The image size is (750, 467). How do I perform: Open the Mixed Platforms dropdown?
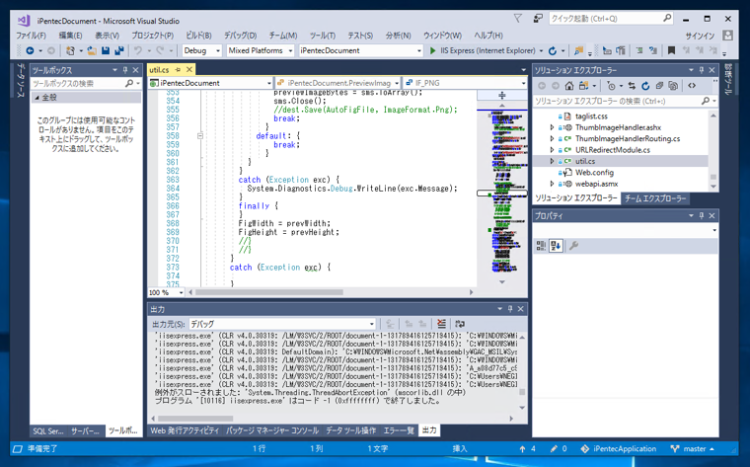pyautogui.click(x=260, y=50)
